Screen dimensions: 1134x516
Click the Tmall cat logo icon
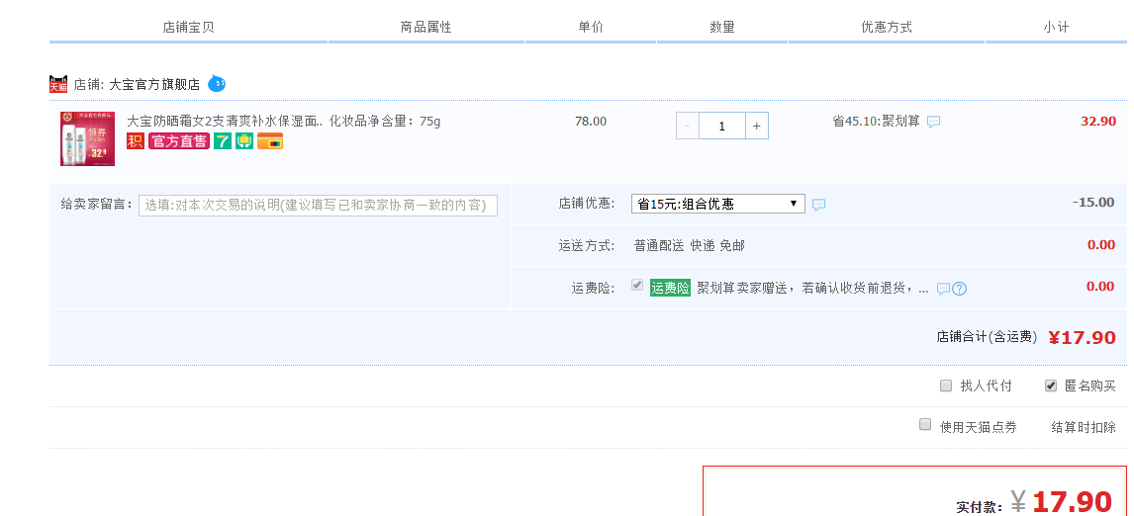point(57,84)
